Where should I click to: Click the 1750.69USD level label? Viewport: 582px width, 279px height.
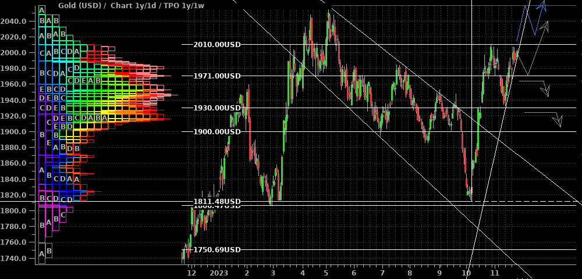click(217, 249)
